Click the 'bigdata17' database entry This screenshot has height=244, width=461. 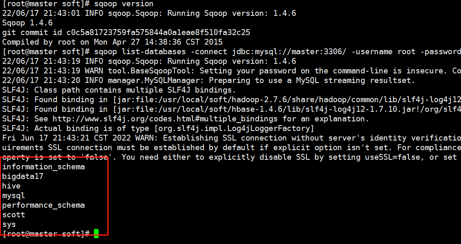pos(23,176)
